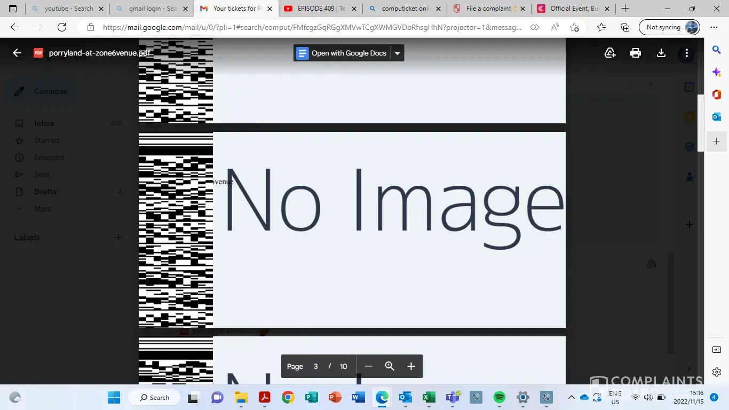
Task: Open the Discover sparkle icon in Edge sidebar
Action: 717,72
